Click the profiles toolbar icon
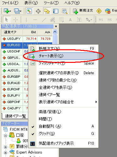 click(x=17, y=11)
